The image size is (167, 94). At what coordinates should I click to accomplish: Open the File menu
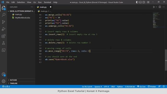(x=8, y=2)
